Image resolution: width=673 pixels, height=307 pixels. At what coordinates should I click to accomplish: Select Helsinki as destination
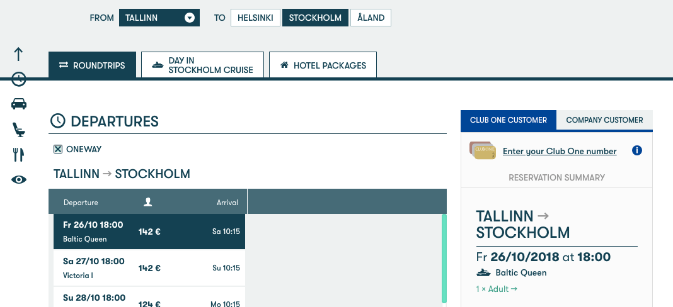[x=255, y=18]
